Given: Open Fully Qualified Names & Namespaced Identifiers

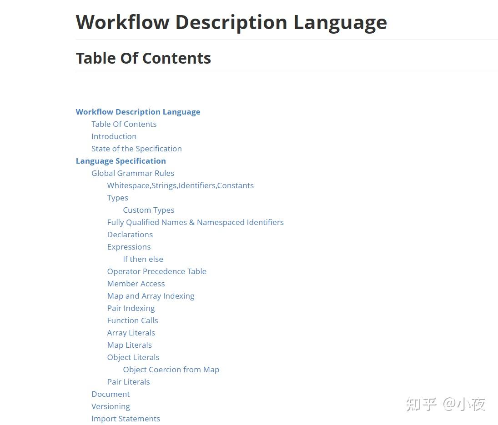Looking at the screenshot, I should click(x=195, y=222).
